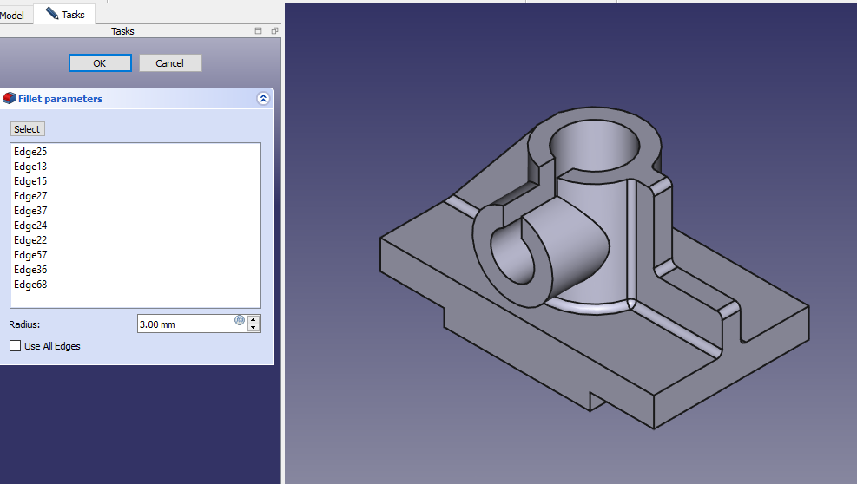Screen dimensions: 857x484
Task: Pick Edge37 from the fillet list
Action: 30,211
